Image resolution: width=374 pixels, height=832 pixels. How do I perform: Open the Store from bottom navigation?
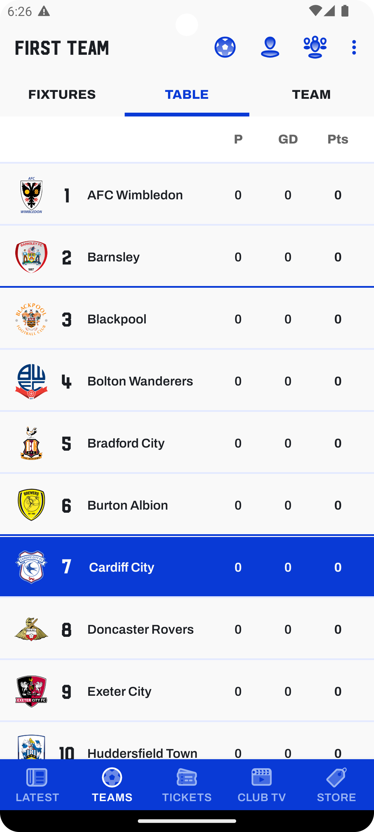point(336,785)
